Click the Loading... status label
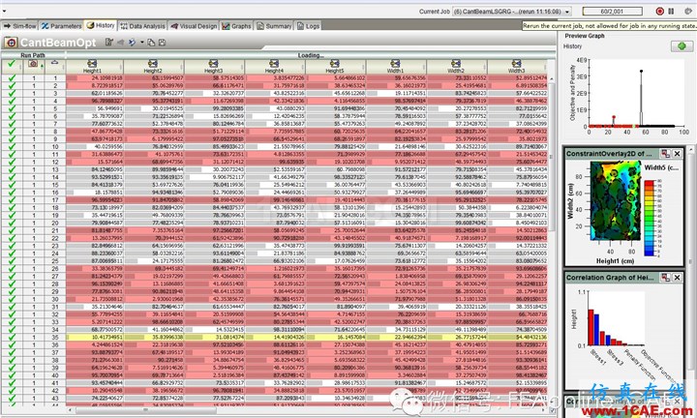The width and height of the screenshot is (697, 418). click(x=311, y=55)
